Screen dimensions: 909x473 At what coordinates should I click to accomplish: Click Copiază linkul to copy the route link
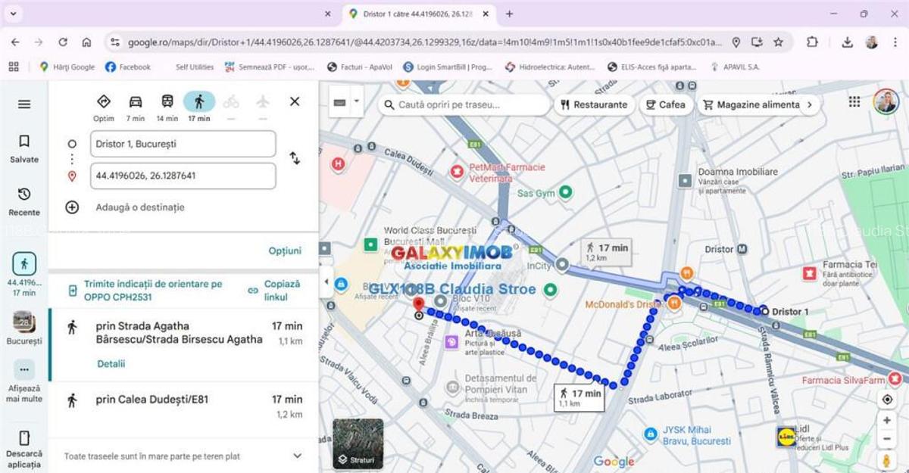tap(274, 291)
